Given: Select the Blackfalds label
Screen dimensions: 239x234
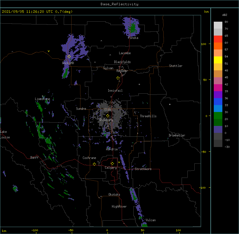Looking at the screenshot, I should point(122,62).
